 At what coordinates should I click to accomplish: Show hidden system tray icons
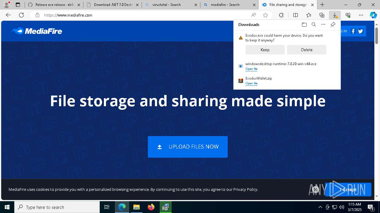(320, 207)
